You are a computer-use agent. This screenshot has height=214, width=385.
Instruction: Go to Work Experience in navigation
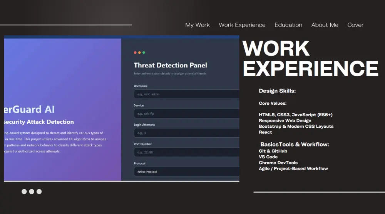(x=242, y=25)
